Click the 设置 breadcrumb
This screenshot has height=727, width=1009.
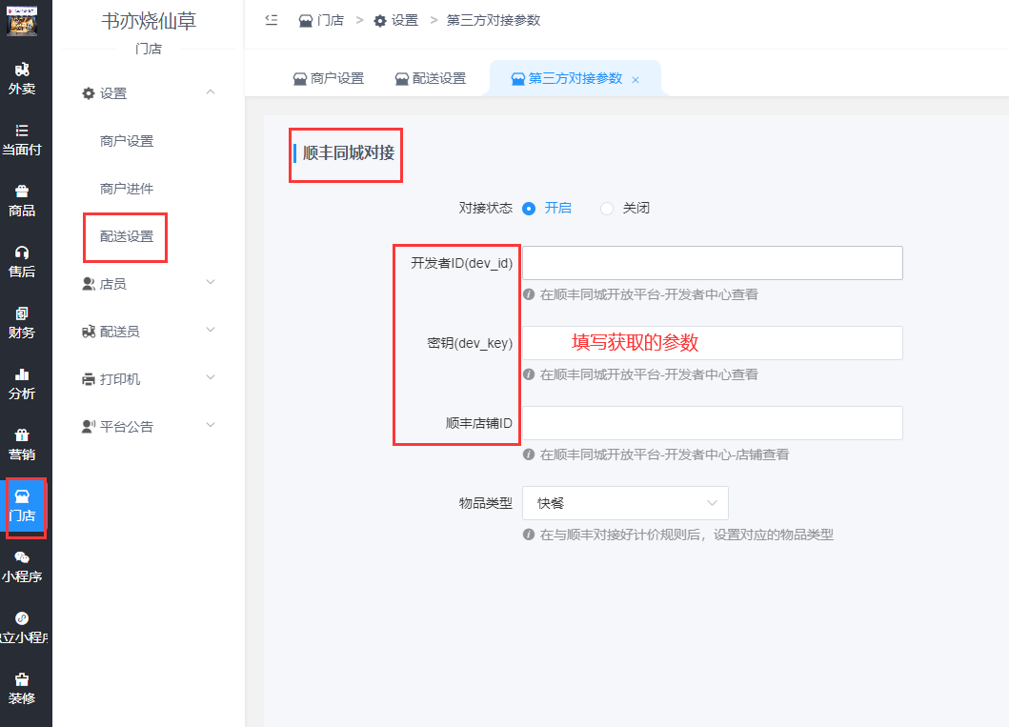[x=395, y=21]
